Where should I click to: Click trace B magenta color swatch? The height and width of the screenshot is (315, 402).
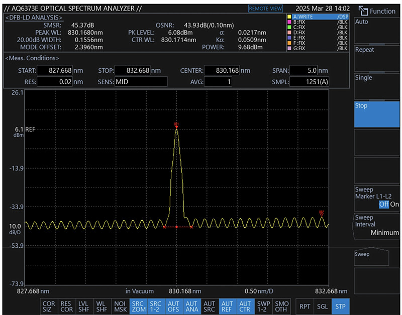coord(289,22)
